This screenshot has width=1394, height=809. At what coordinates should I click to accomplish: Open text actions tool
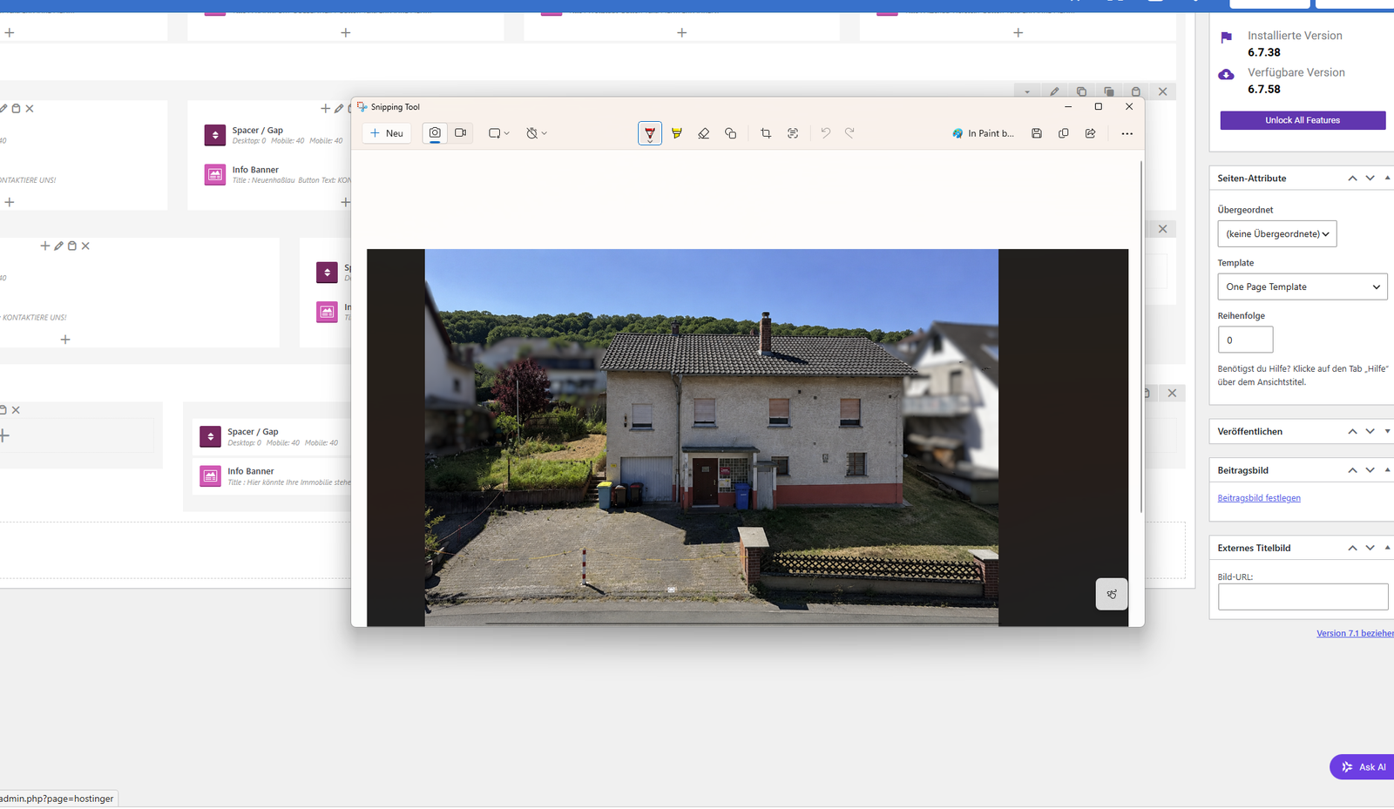[793, 133]
